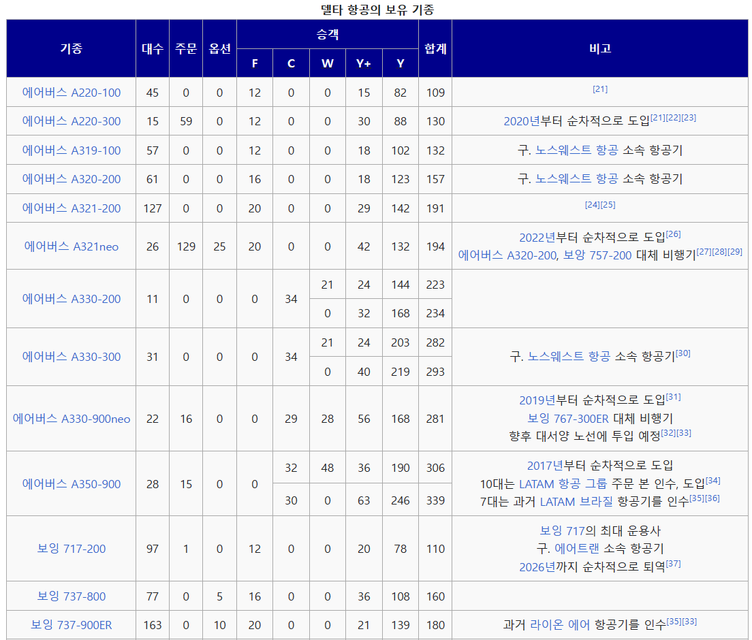This screenshot has width=752, height=640.
Task: Open the LATAM 항공 그룹 link
Action: [x=563, y=484]
